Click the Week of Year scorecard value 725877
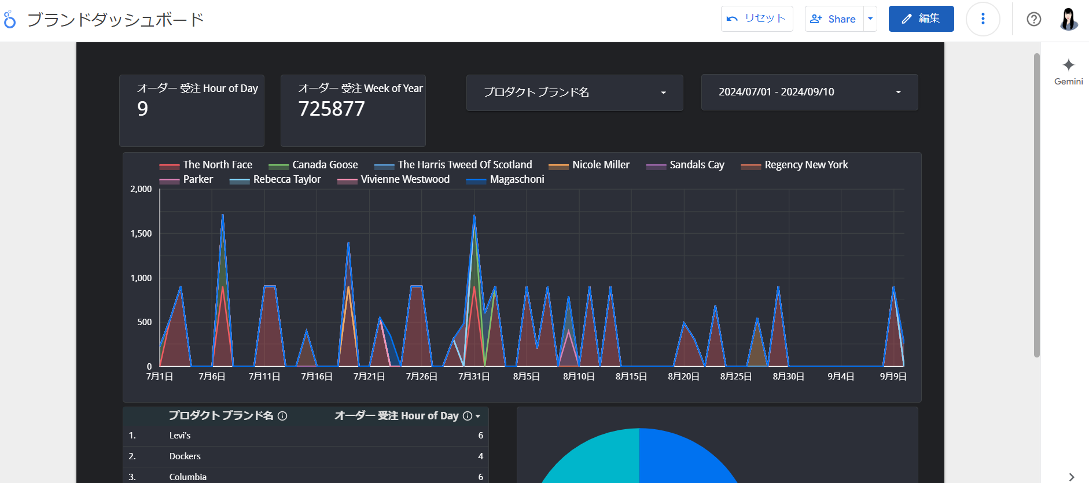Viewport: 1089px width, 483px height. point(332,109)
